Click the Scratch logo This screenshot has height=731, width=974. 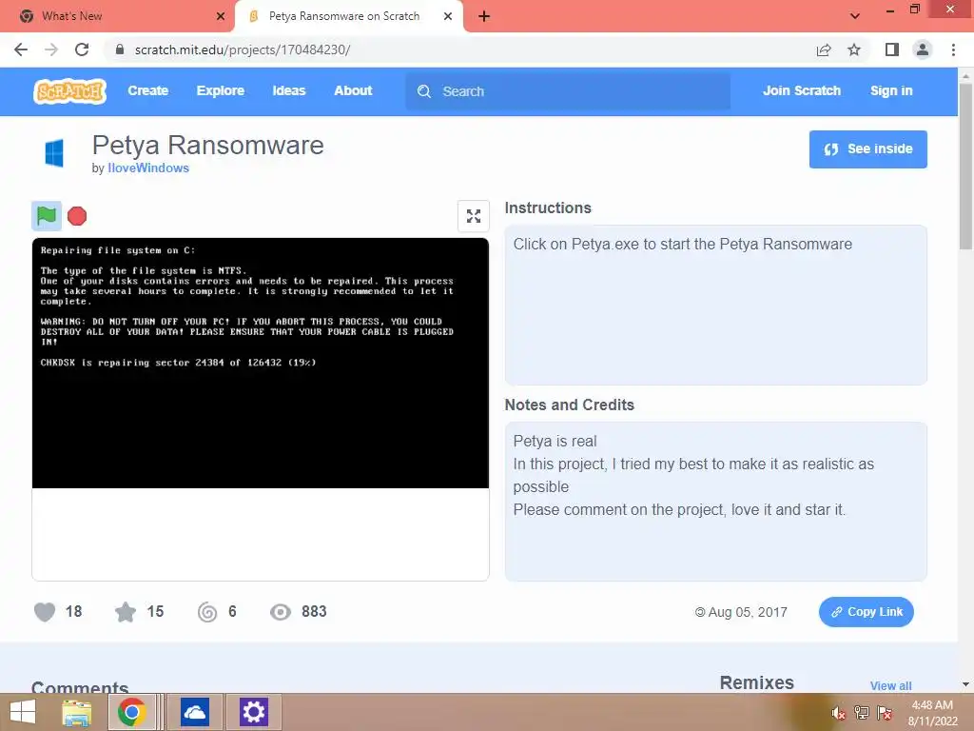tap(69, 90)
